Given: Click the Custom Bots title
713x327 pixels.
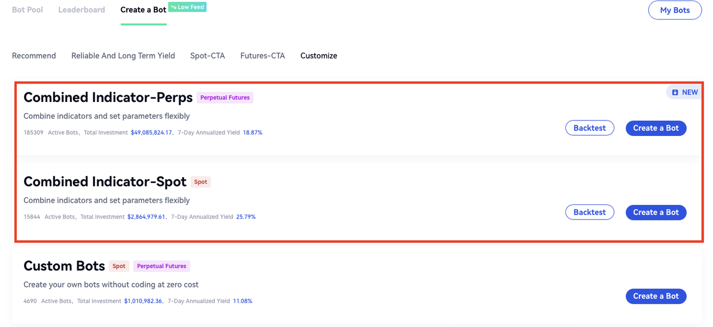Looking at the screenshot, I should tap(64, 266).
